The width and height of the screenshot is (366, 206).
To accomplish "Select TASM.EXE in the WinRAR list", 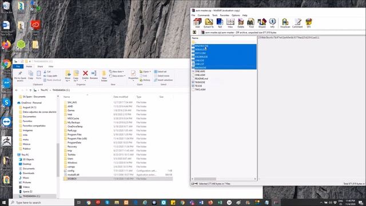I will [200, 82].
